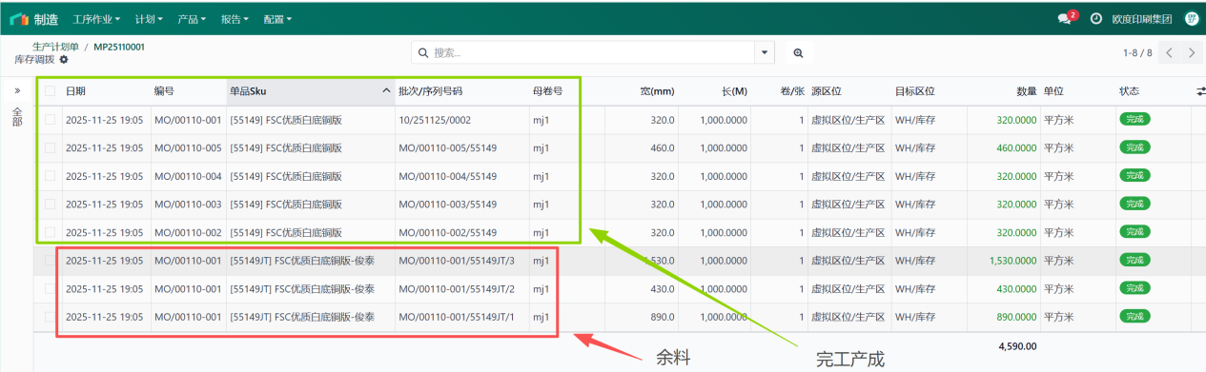
Task: Sort by the 批次/序列号码 column header
Action: [462, 91]
